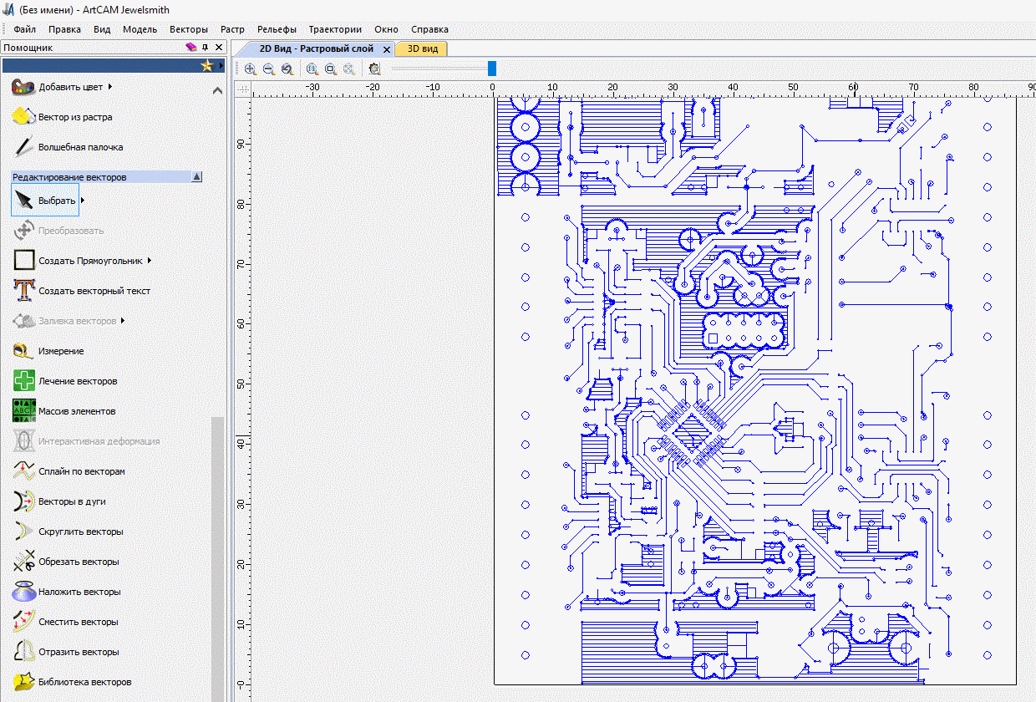Select the Magic Wand (Волшебная палочка) tool
The image size is (1036, 702).
click(23, 147)
